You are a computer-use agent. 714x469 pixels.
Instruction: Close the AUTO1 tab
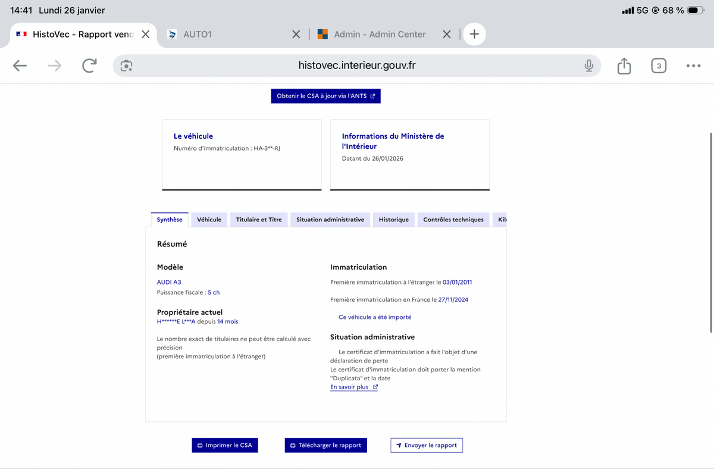pos(296,35)
